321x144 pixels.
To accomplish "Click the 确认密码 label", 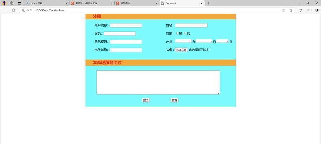I will point(101,42).
